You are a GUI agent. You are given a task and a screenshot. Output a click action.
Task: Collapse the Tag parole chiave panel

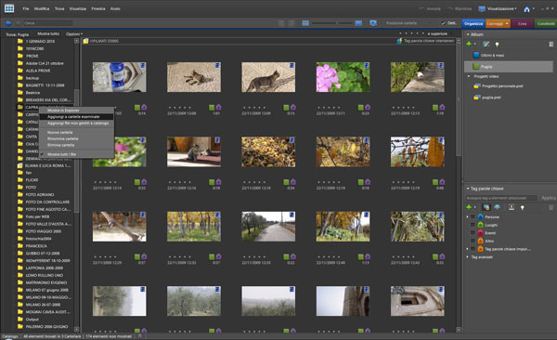point(468,189)
